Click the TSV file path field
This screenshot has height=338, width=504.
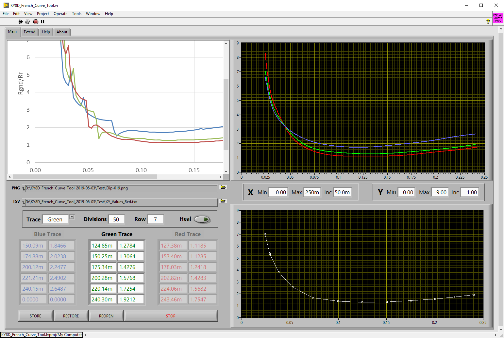pyautogui.click(x=120, y=202)
